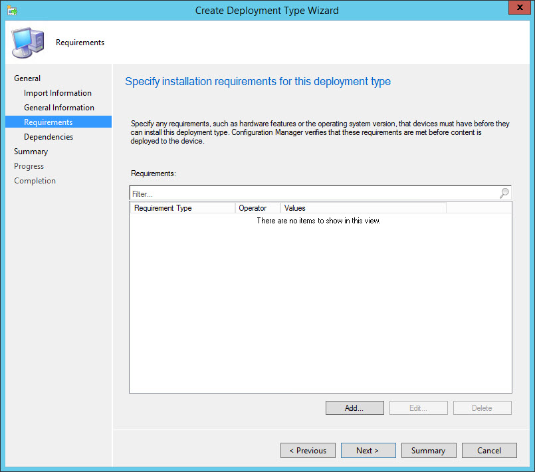Go to the Import Information step

click(x=58, y=93)
